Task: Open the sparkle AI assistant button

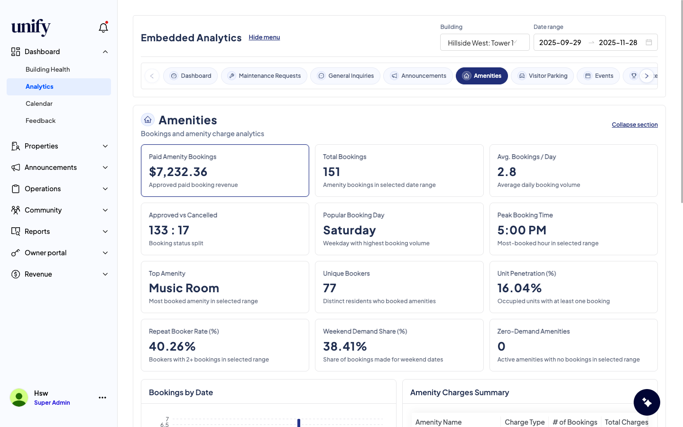Action: [x=646, y=402]
